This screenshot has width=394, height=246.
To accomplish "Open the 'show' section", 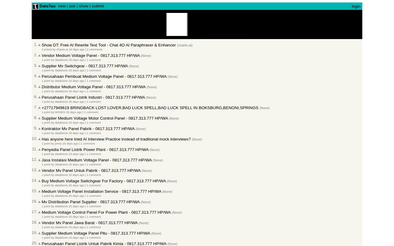I will point(83,6).
